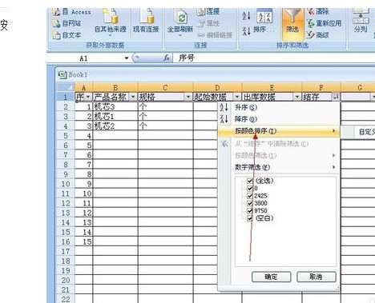The image size is (375, 303).
Task: Open the custom Sort dialog icon
Action: coord(264,16)
